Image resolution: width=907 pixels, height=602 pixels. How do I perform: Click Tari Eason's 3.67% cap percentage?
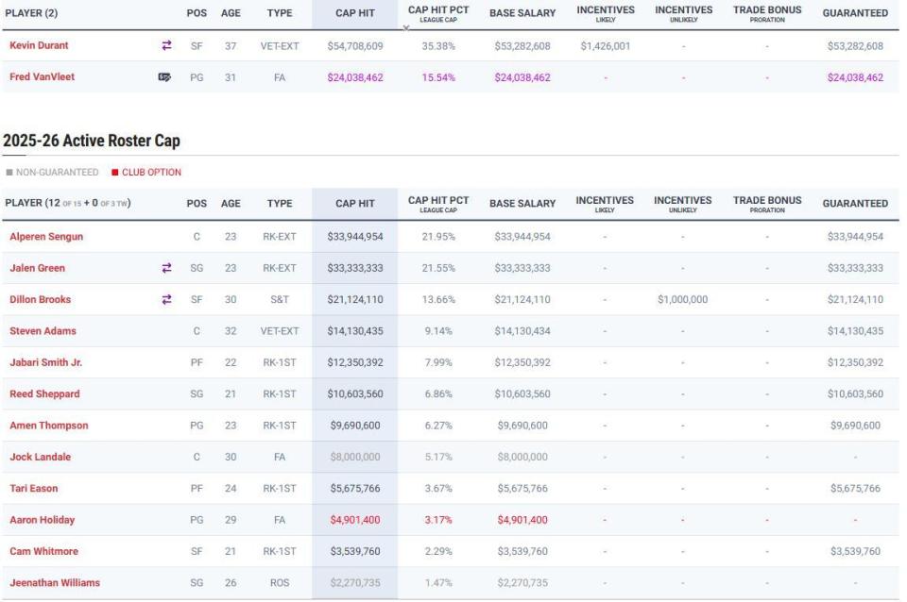click(437, 488)
